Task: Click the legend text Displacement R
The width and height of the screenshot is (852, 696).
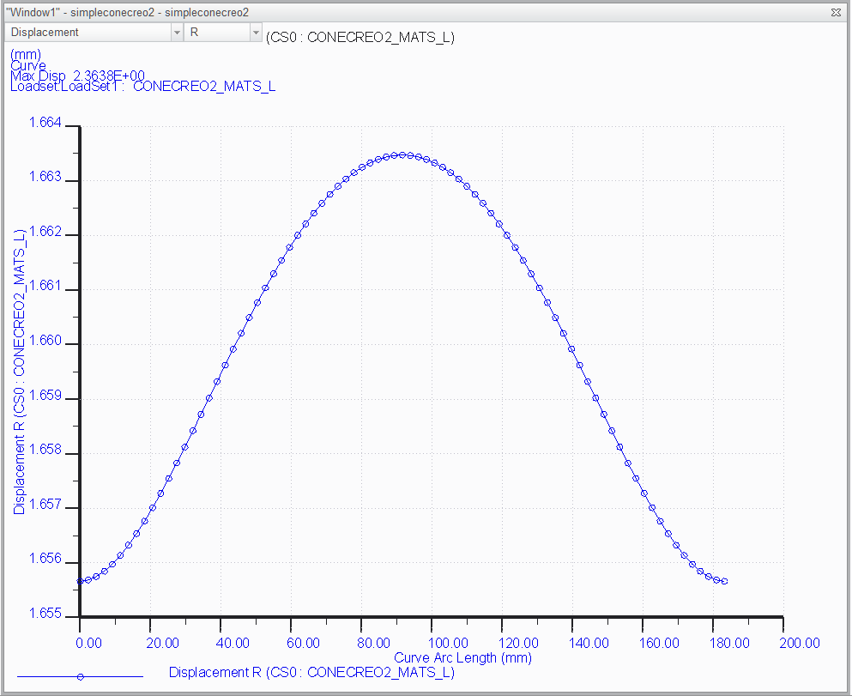Action: click(311, 672)
